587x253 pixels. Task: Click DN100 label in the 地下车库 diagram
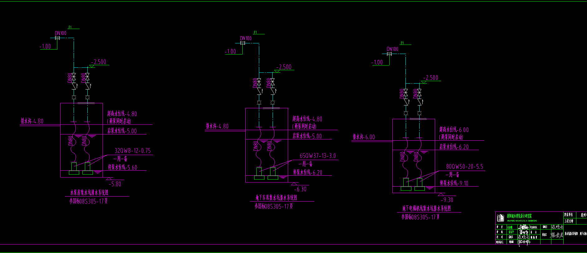pyautogui.click(x=246, y=38)
